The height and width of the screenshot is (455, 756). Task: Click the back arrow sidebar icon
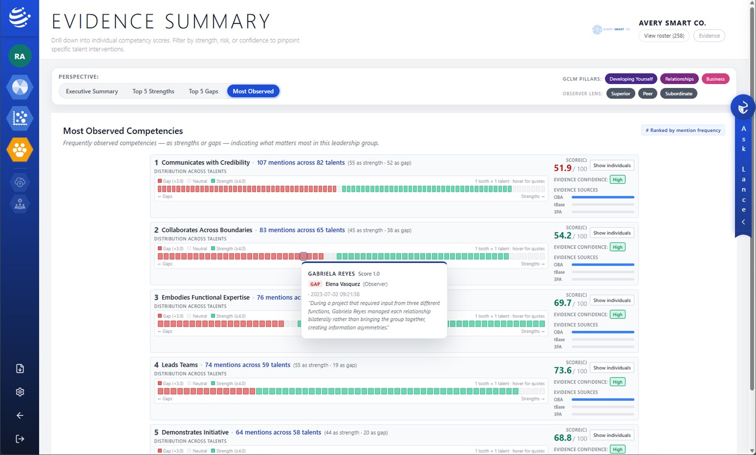[20, 416]
